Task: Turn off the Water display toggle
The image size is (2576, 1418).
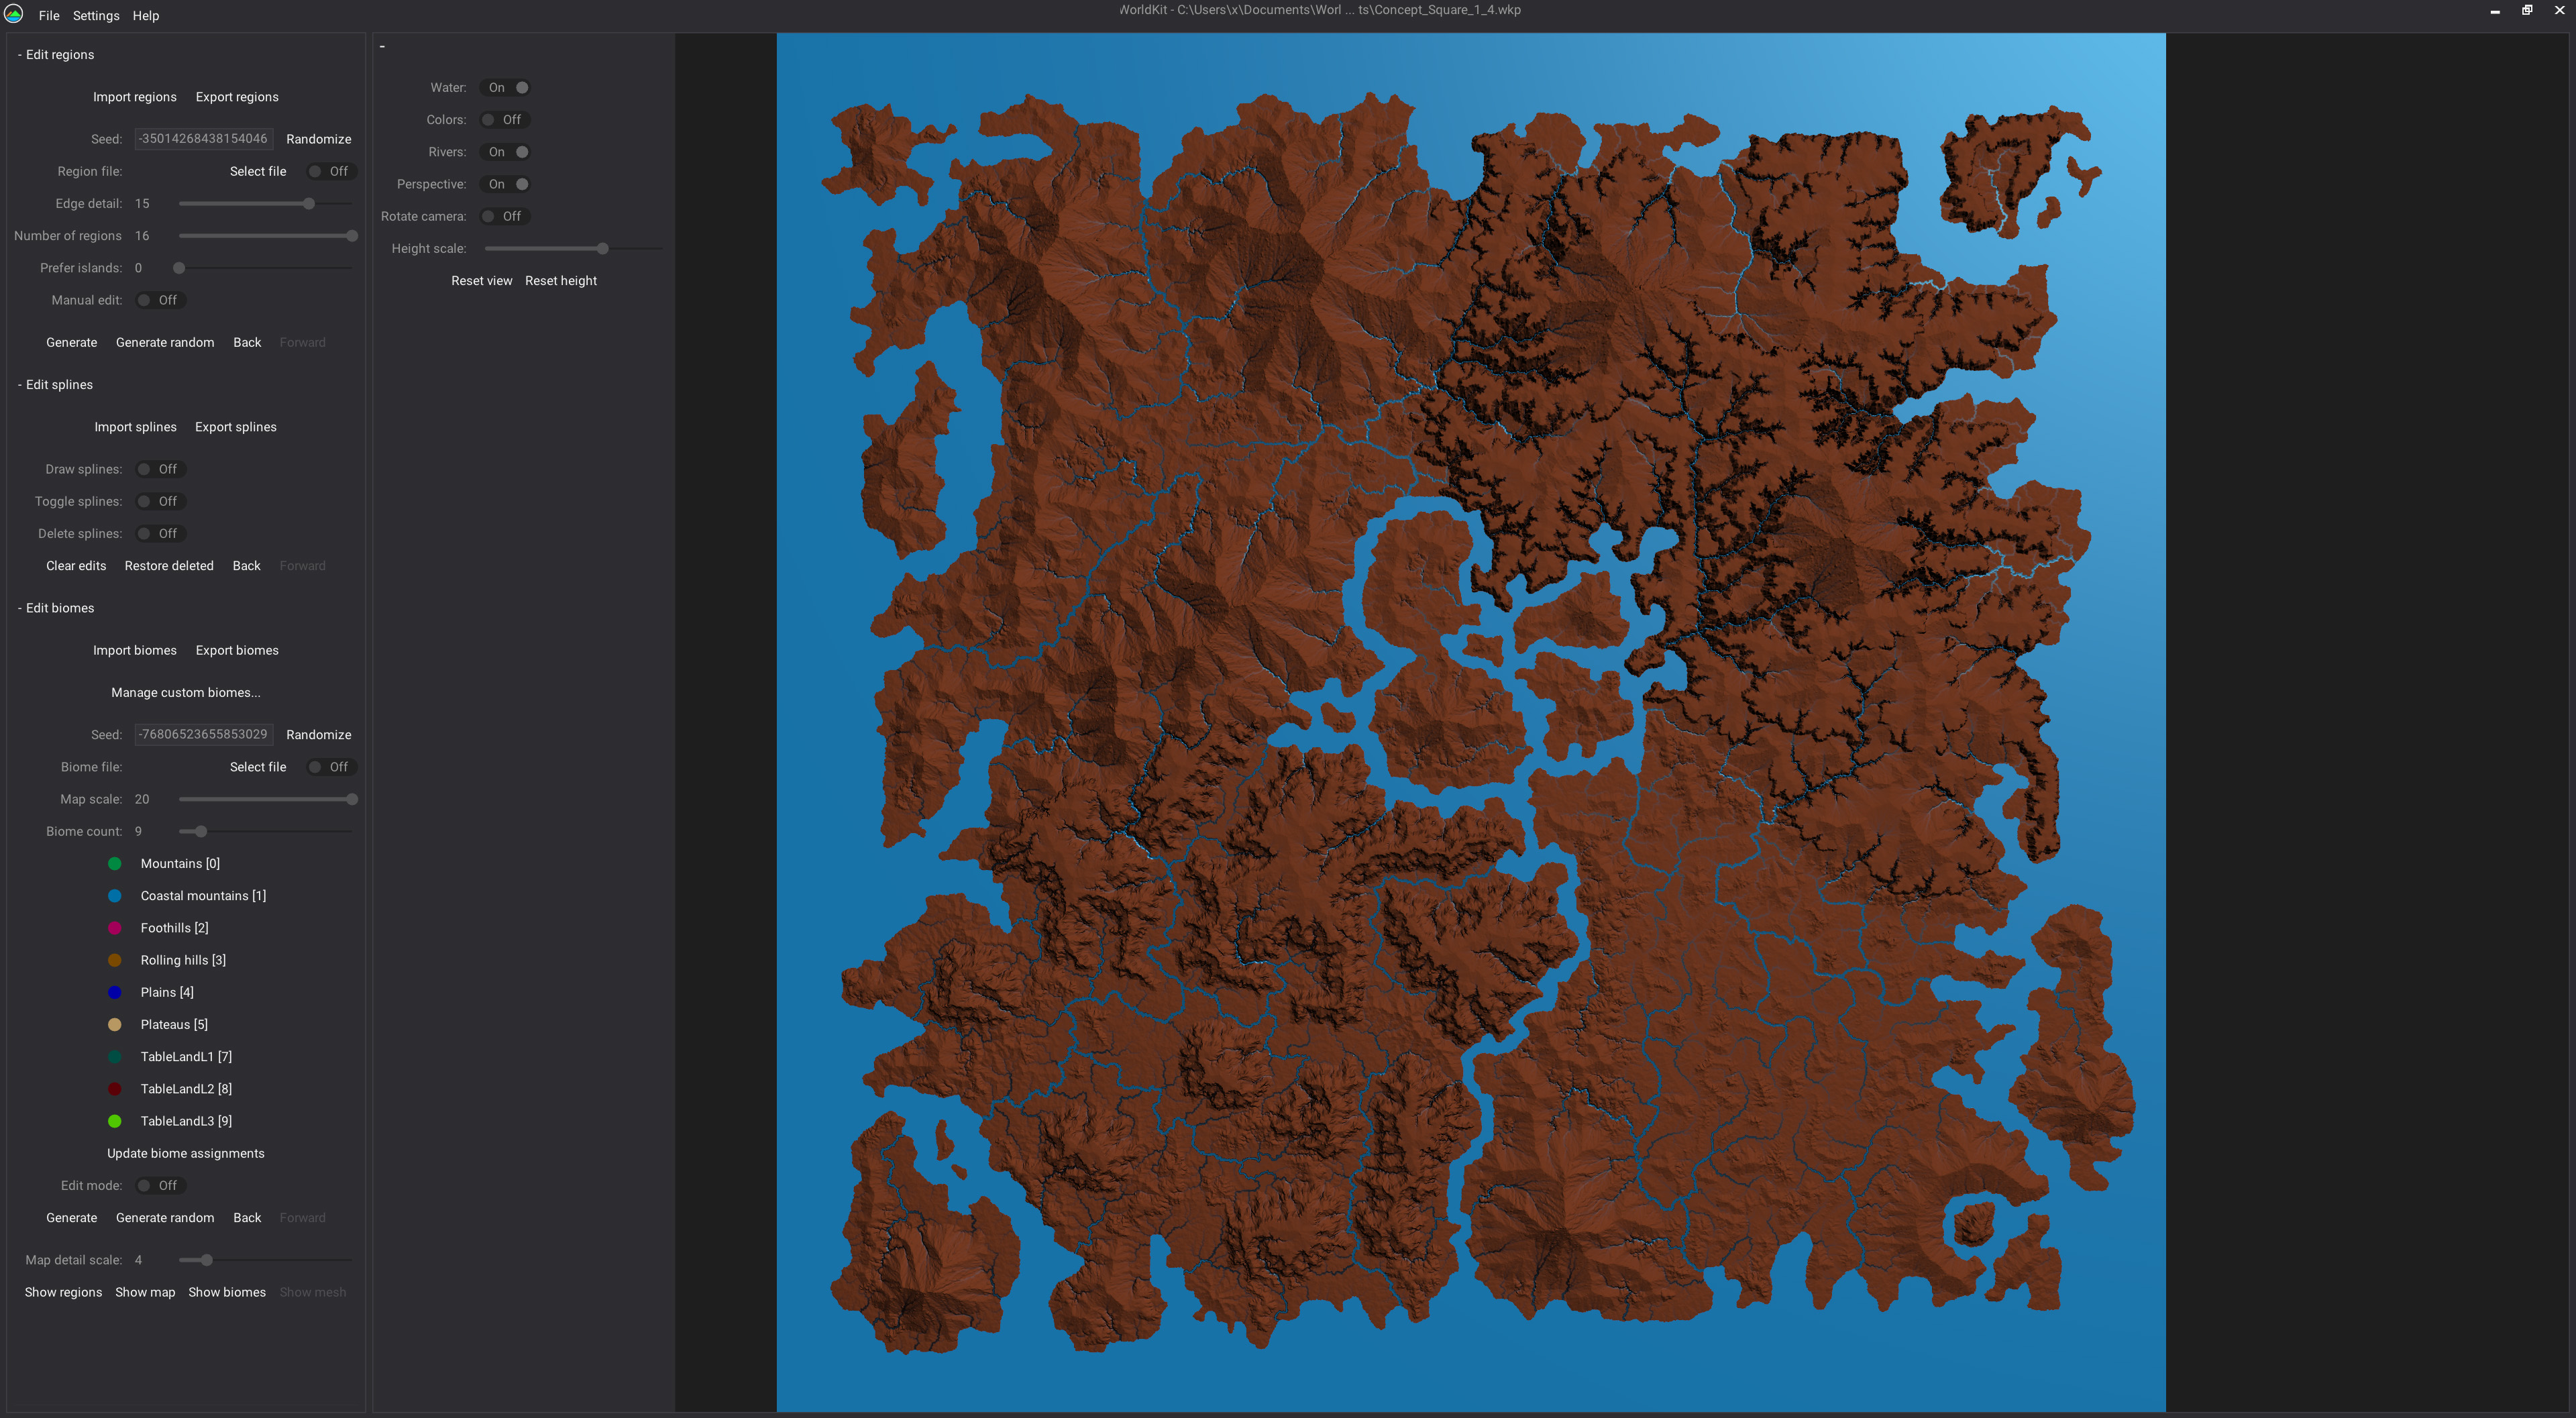Action: [x=505, y=88]
